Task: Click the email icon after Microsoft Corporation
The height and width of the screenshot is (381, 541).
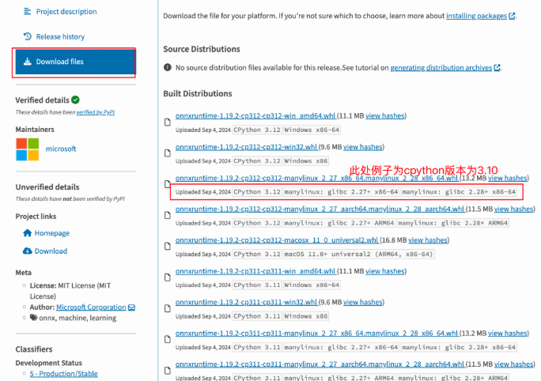Action: coord(131,307)
